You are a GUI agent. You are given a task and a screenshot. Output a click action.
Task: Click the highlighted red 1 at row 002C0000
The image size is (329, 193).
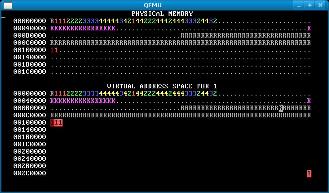tap(309, 173)
